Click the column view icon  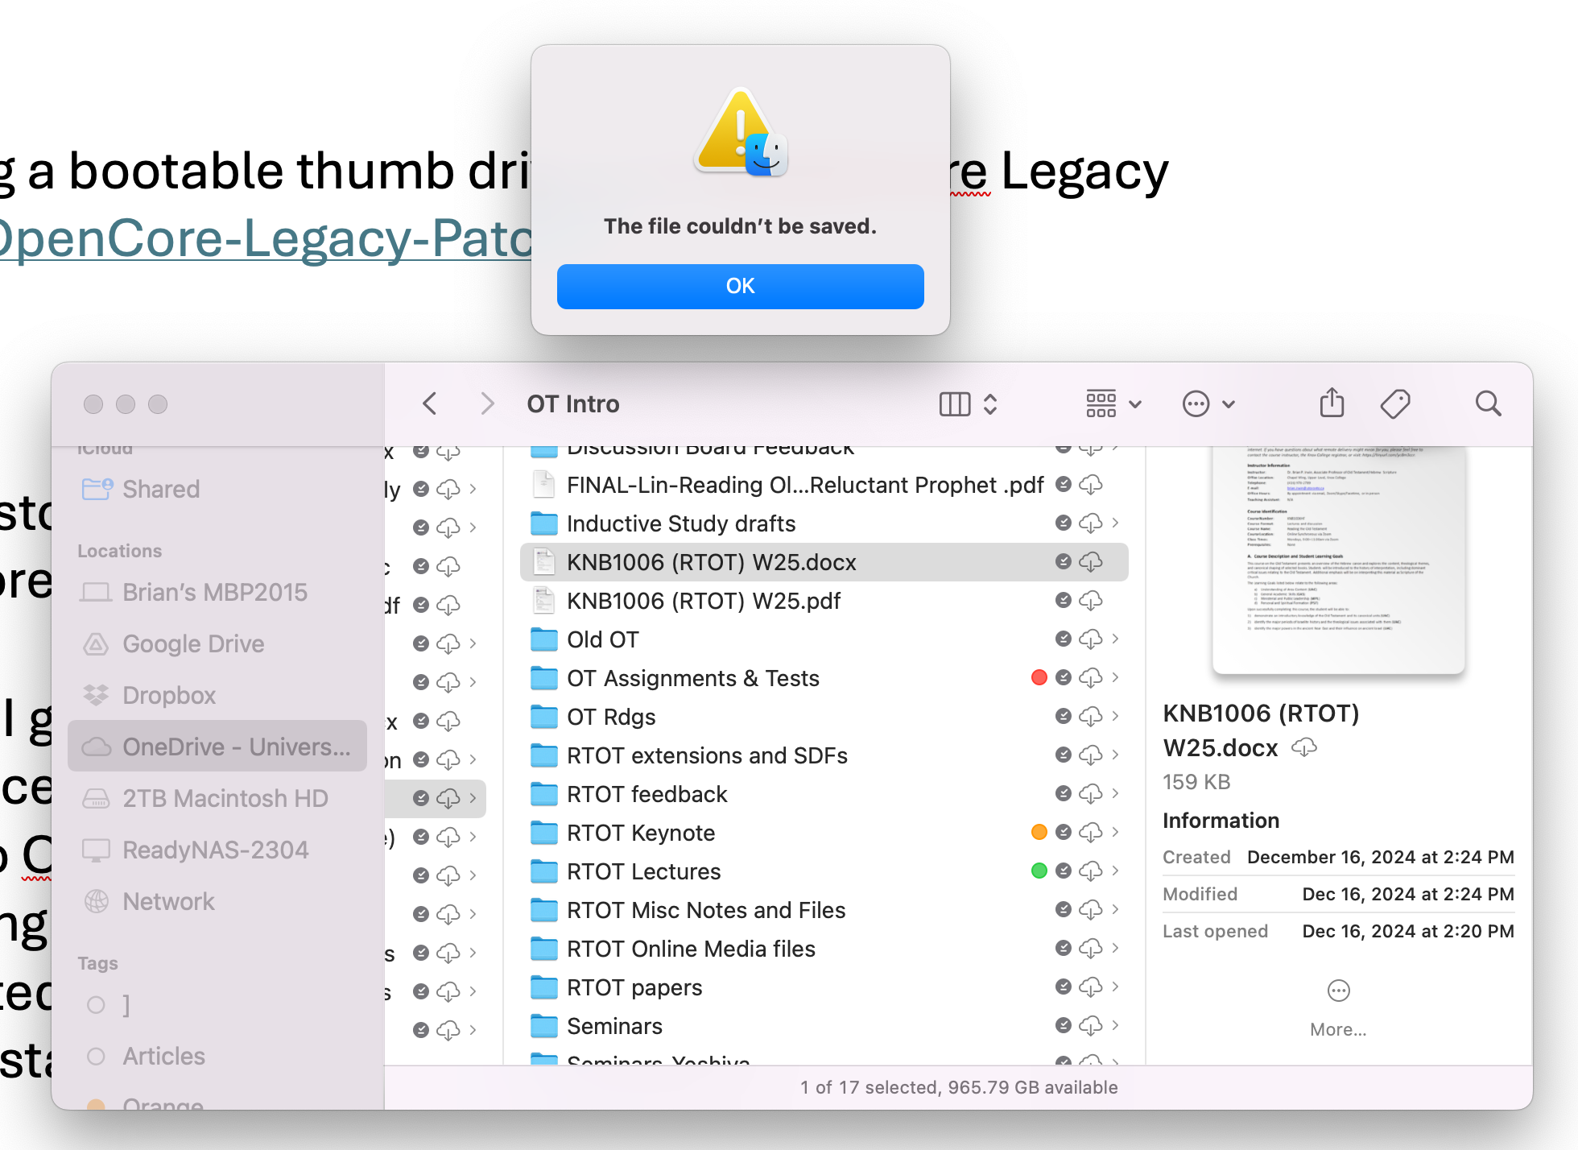[x=955, y=403]
